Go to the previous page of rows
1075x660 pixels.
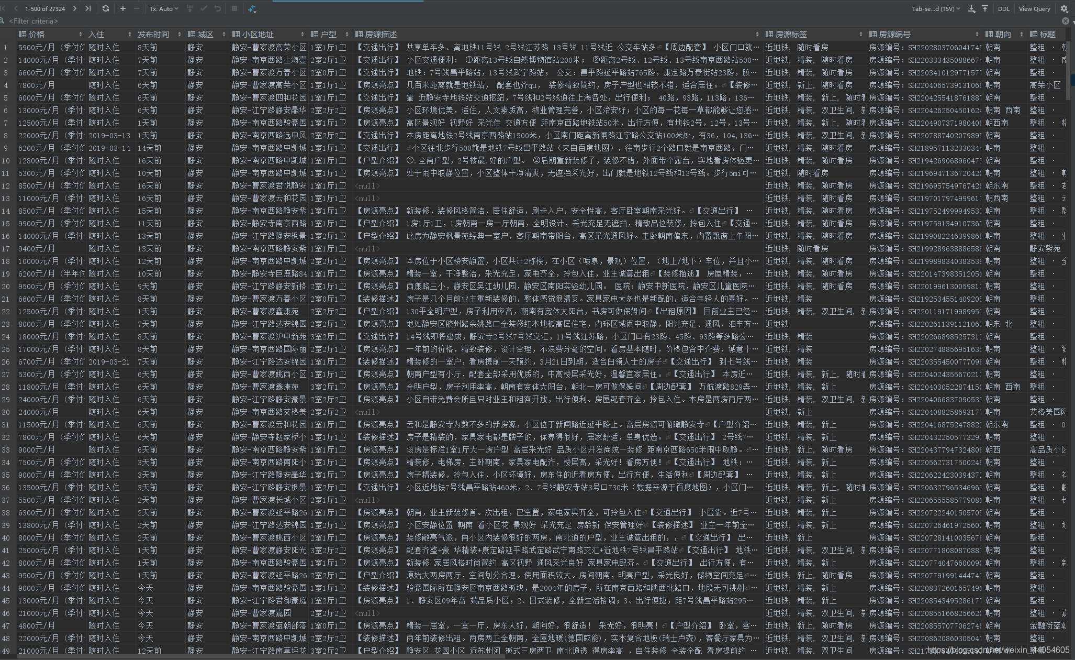(x=16, y=8)
